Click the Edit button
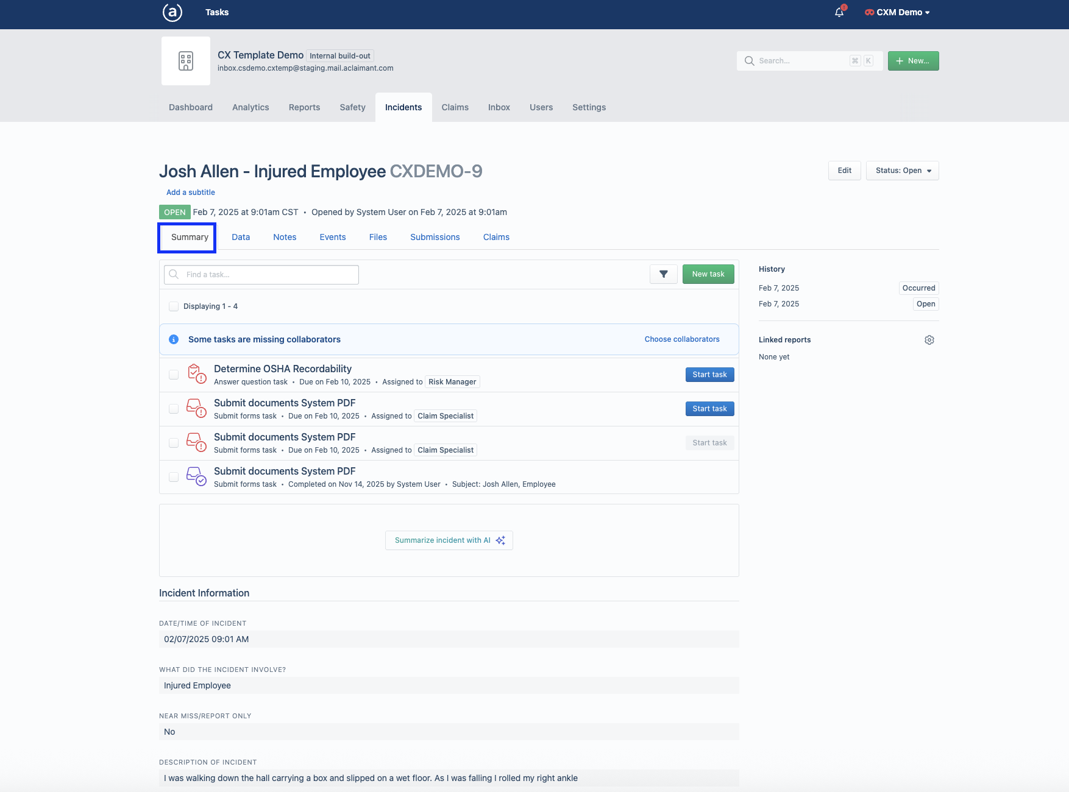 pyautogui.click(x=845, y=171)
